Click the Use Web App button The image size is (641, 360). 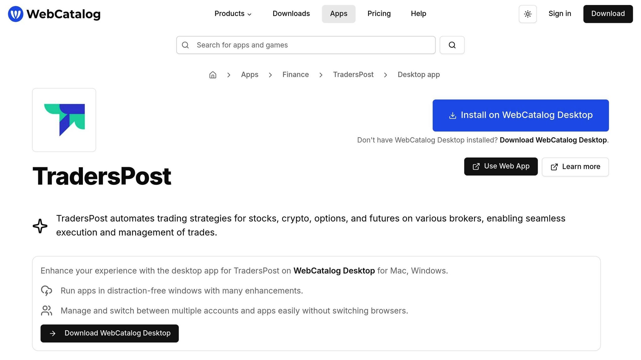[501, 167]
